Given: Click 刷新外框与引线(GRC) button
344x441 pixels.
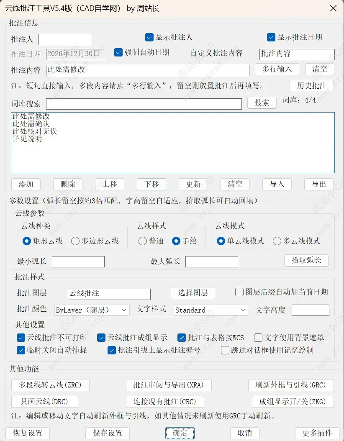Looking at the screenshot, I should click(291, 385).
